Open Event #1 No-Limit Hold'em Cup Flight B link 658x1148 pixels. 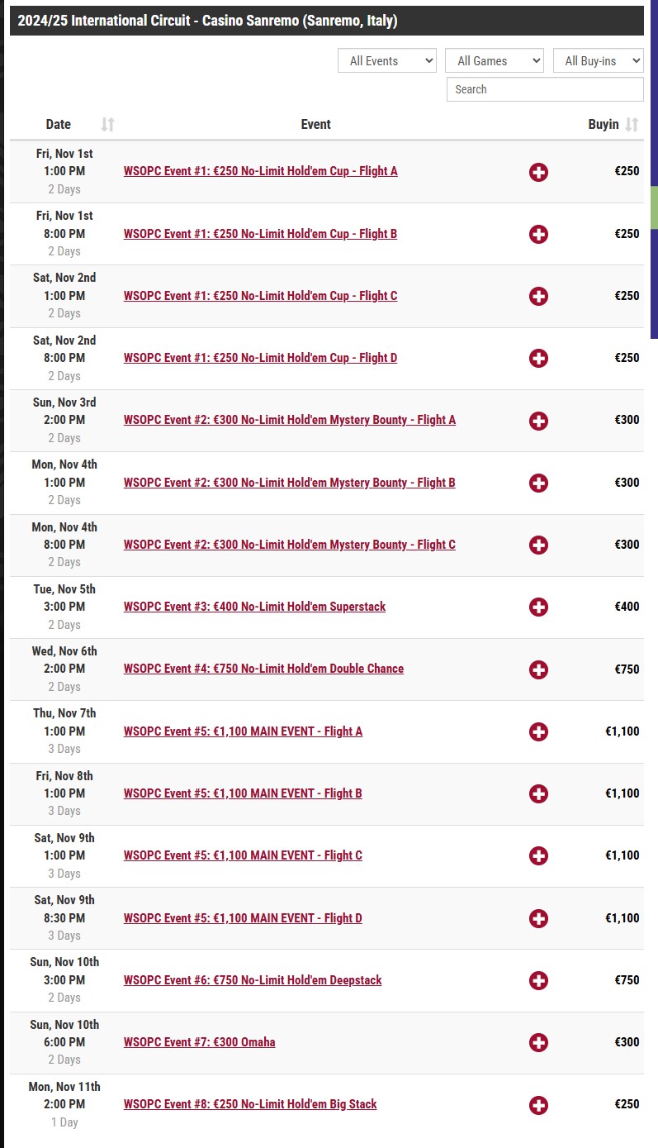[x=260, y=234]
